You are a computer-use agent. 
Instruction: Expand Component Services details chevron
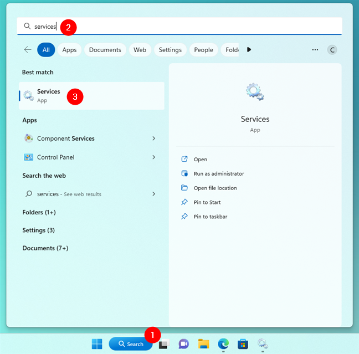(154, 138)
